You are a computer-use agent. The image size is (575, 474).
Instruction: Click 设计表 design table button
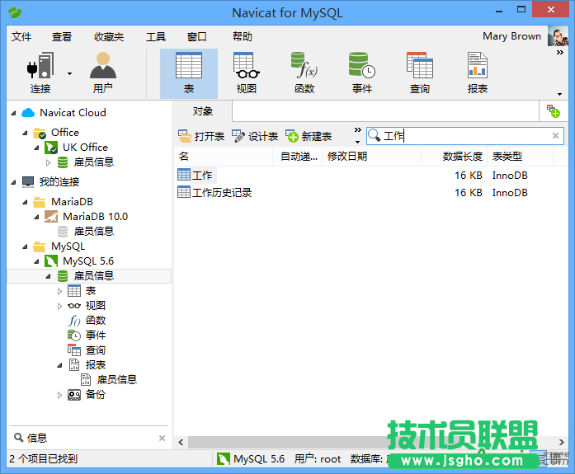(255, 136)
